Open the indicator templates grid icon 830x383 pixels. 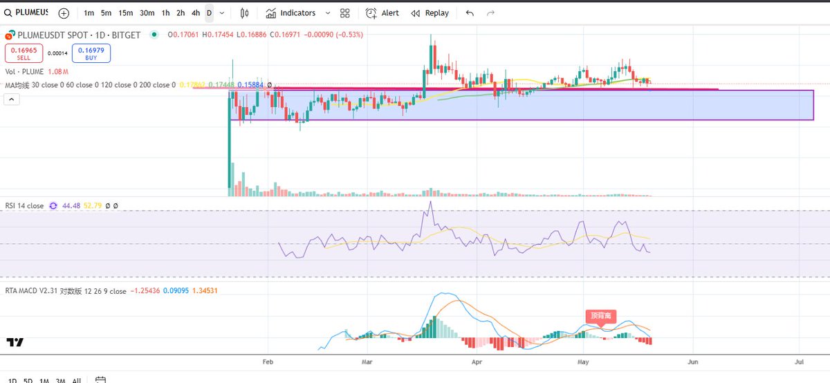click(345, 13)
